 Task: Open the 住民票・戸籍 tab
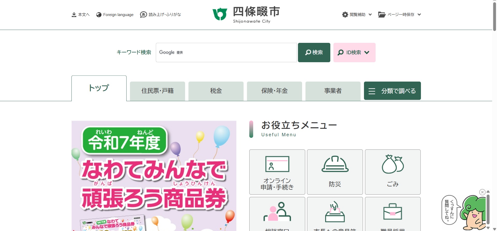[157, 91]
